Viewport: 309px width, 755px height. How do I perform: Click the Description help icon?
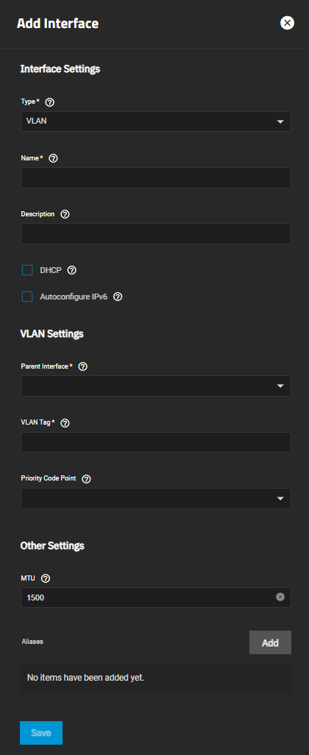coord(65,214)
